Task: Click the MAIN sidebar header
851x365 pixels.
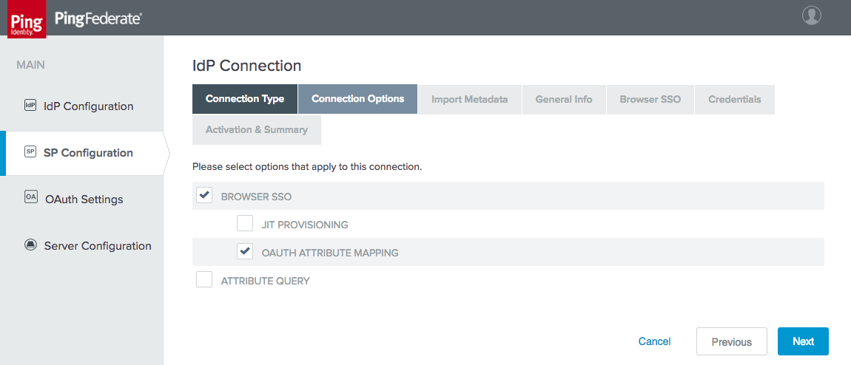Action: pos(31,65)
